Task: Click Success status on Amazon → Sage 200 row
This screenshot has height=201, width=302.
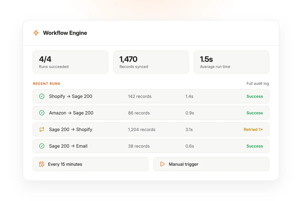Action: (x=255, y=113)
